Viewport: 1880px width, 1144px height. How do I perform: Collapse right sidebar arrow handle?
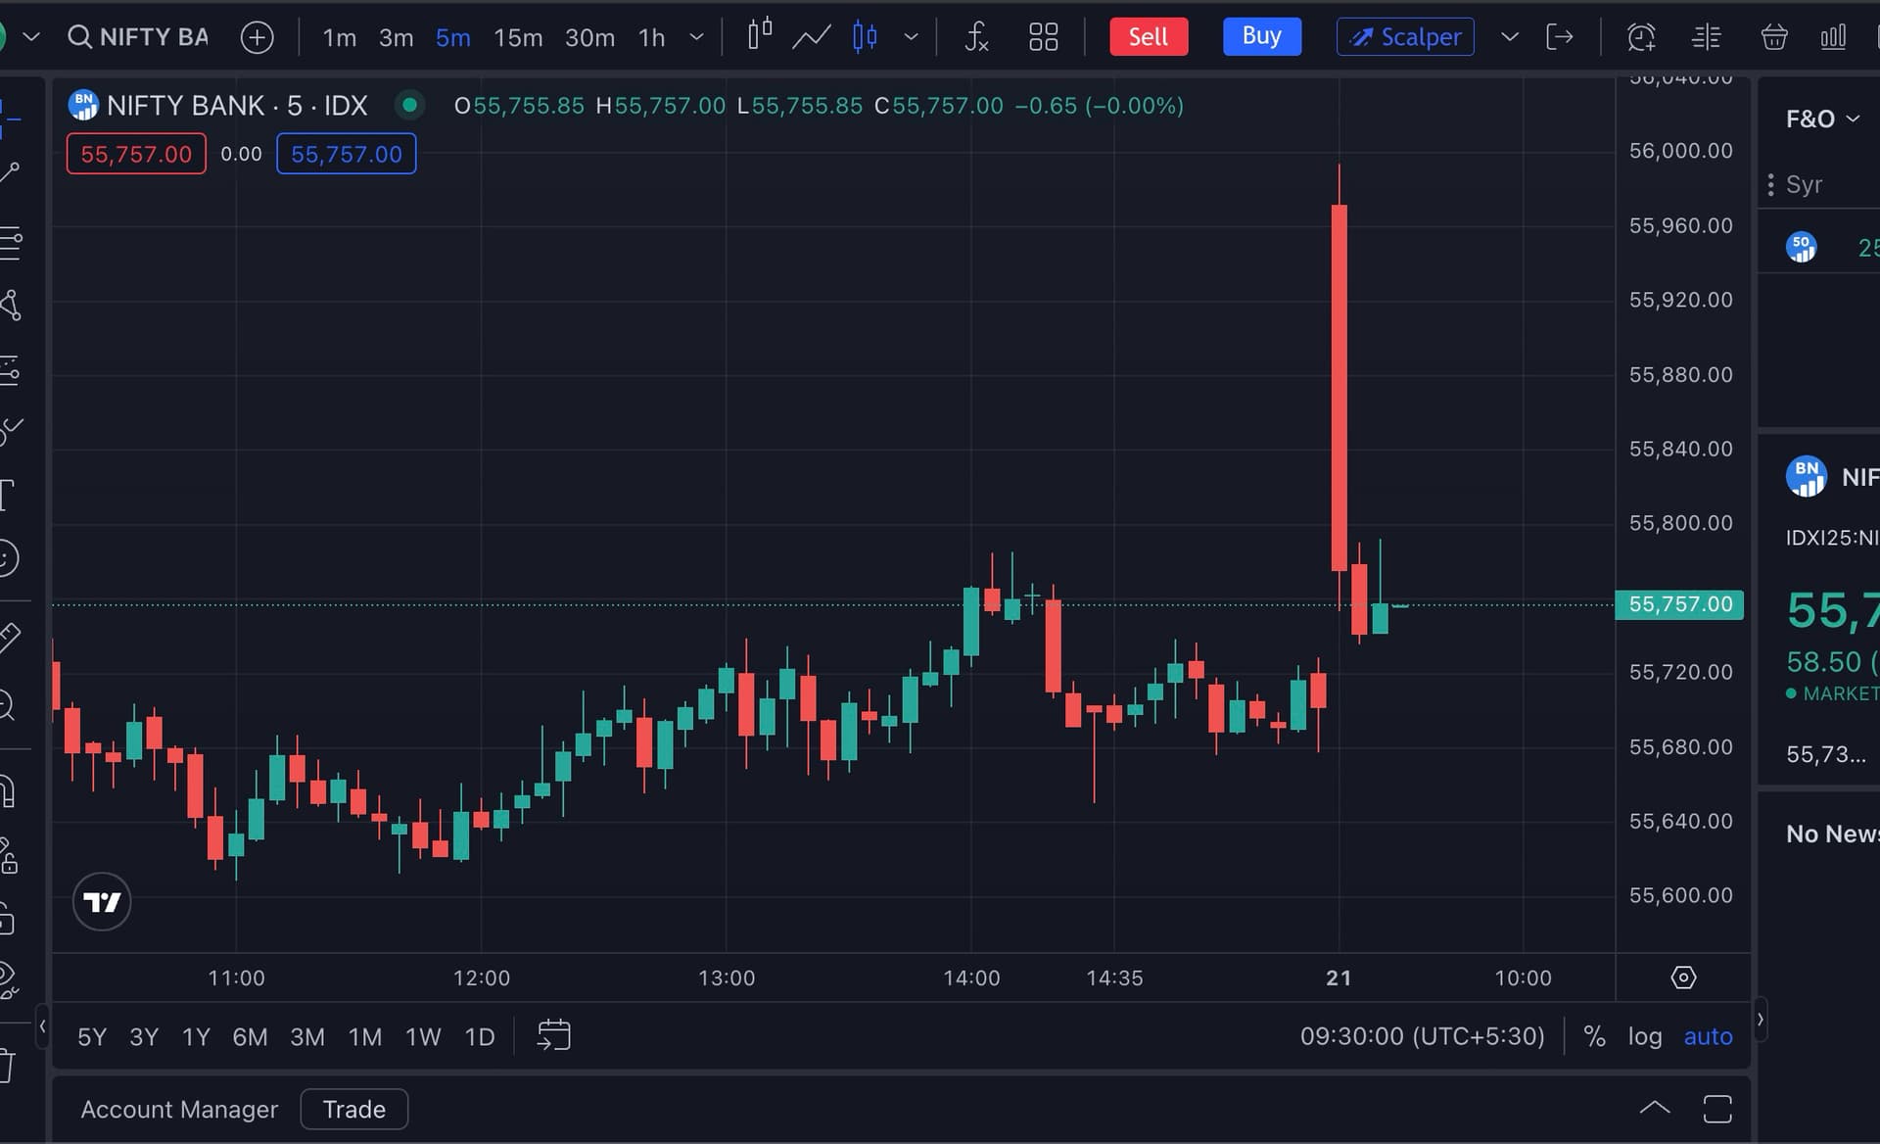pyautogui.click(x=1761, y=1020)
